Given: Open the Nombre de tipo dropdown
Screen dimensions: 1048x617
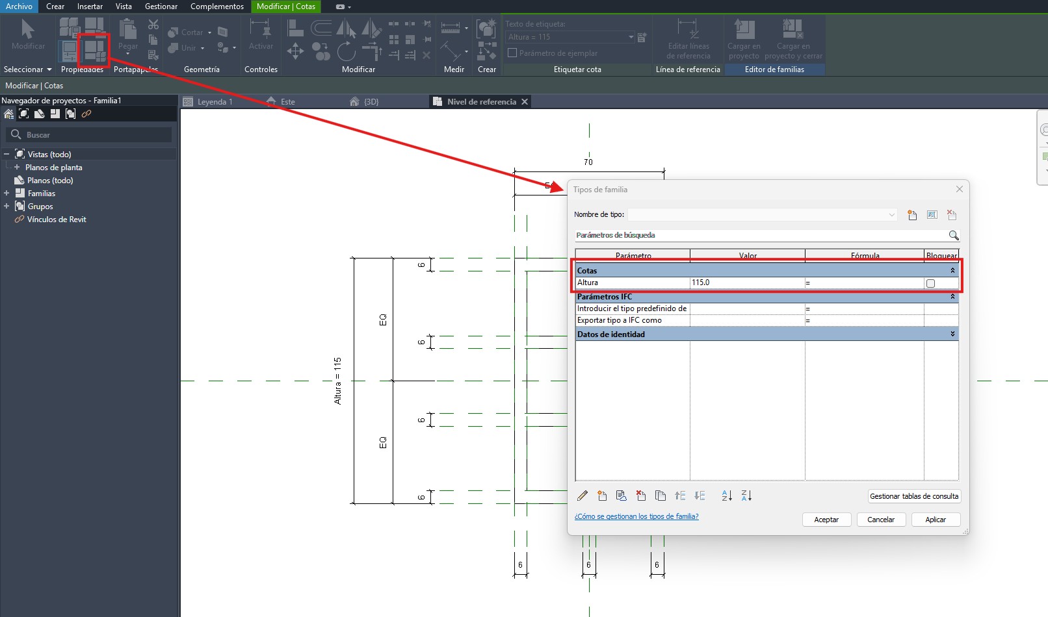Looking at the screenshot, I should (891, 215).
